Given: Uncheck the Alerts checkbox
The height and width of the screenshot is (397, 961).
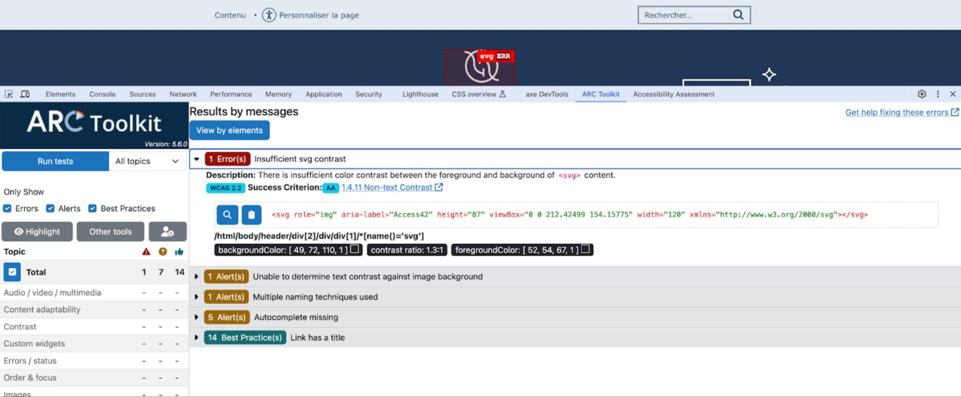Looking at the screenshot, I should pos(50,208).
